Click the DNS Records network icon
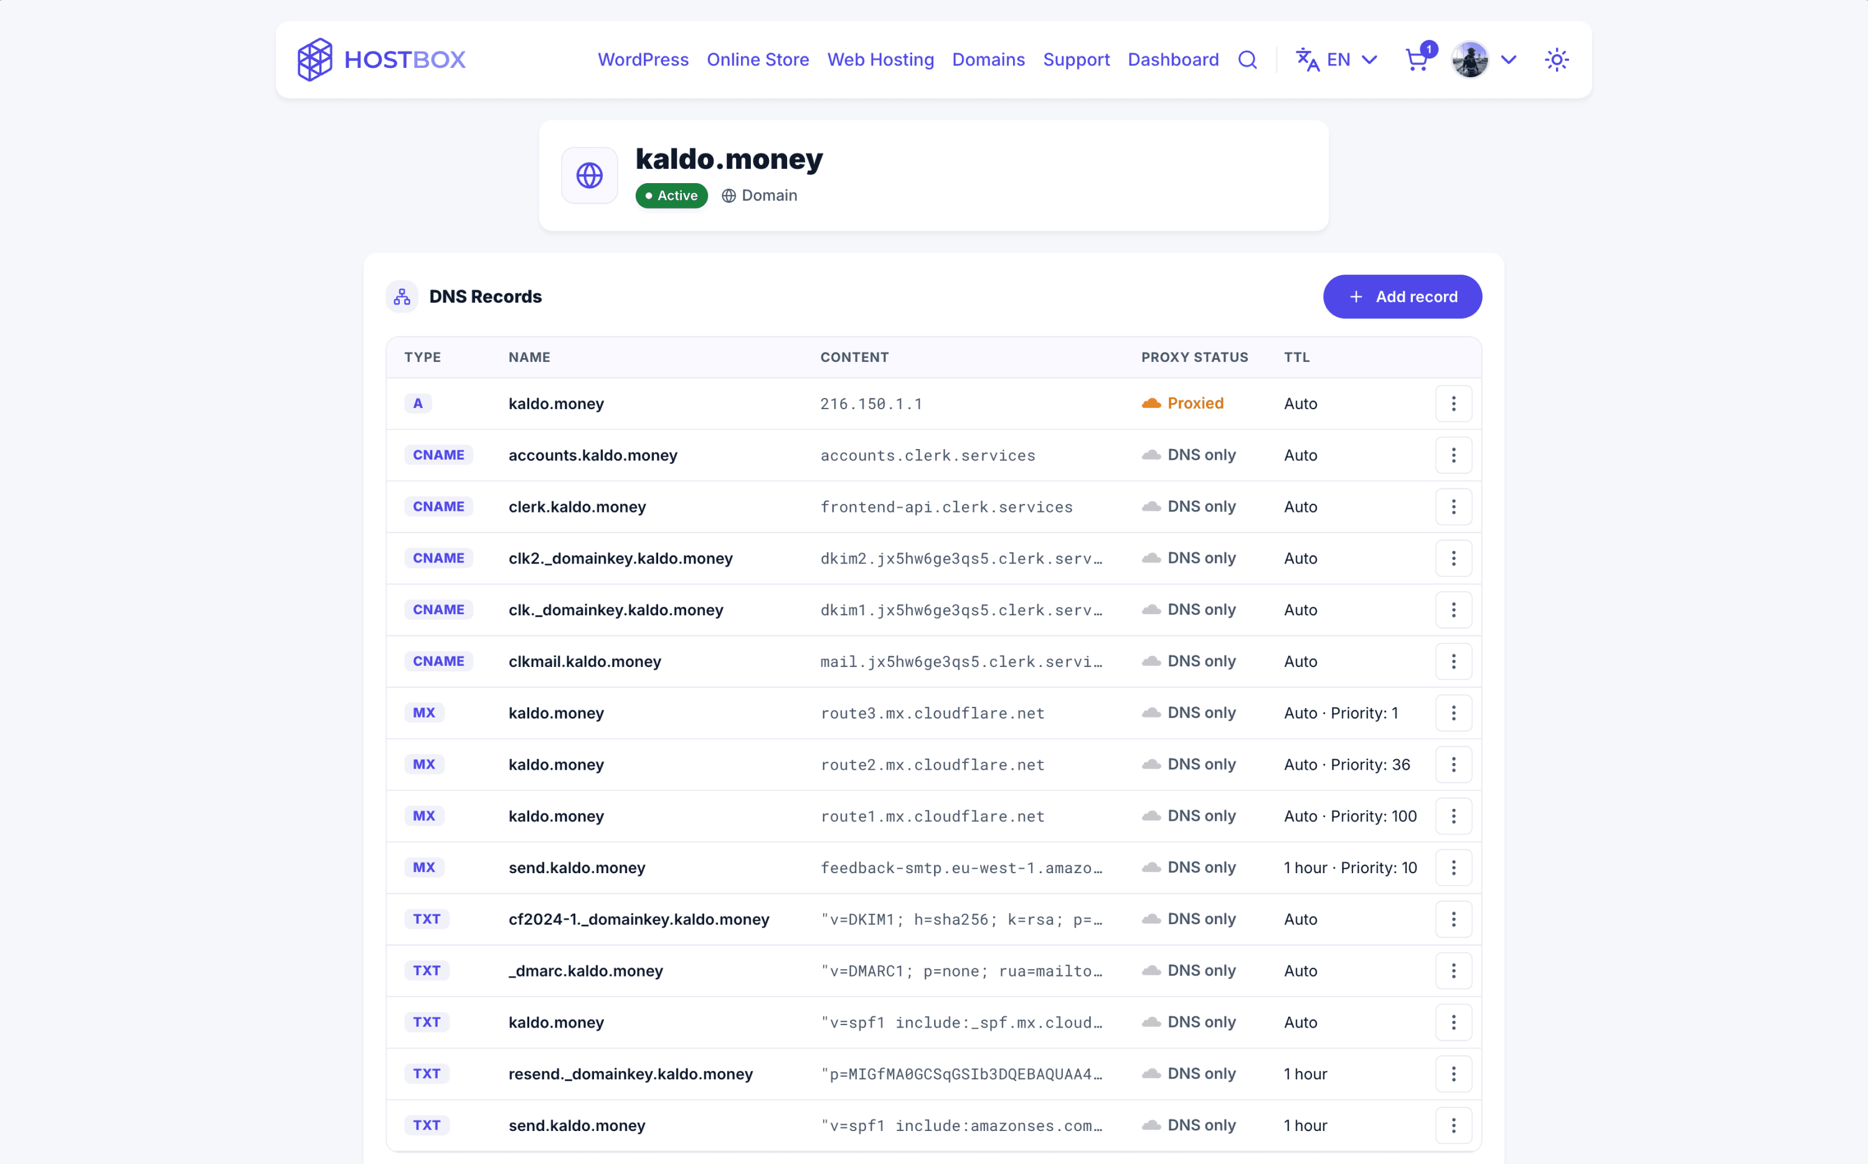1868x1164 pixels. tap(402, 296)
